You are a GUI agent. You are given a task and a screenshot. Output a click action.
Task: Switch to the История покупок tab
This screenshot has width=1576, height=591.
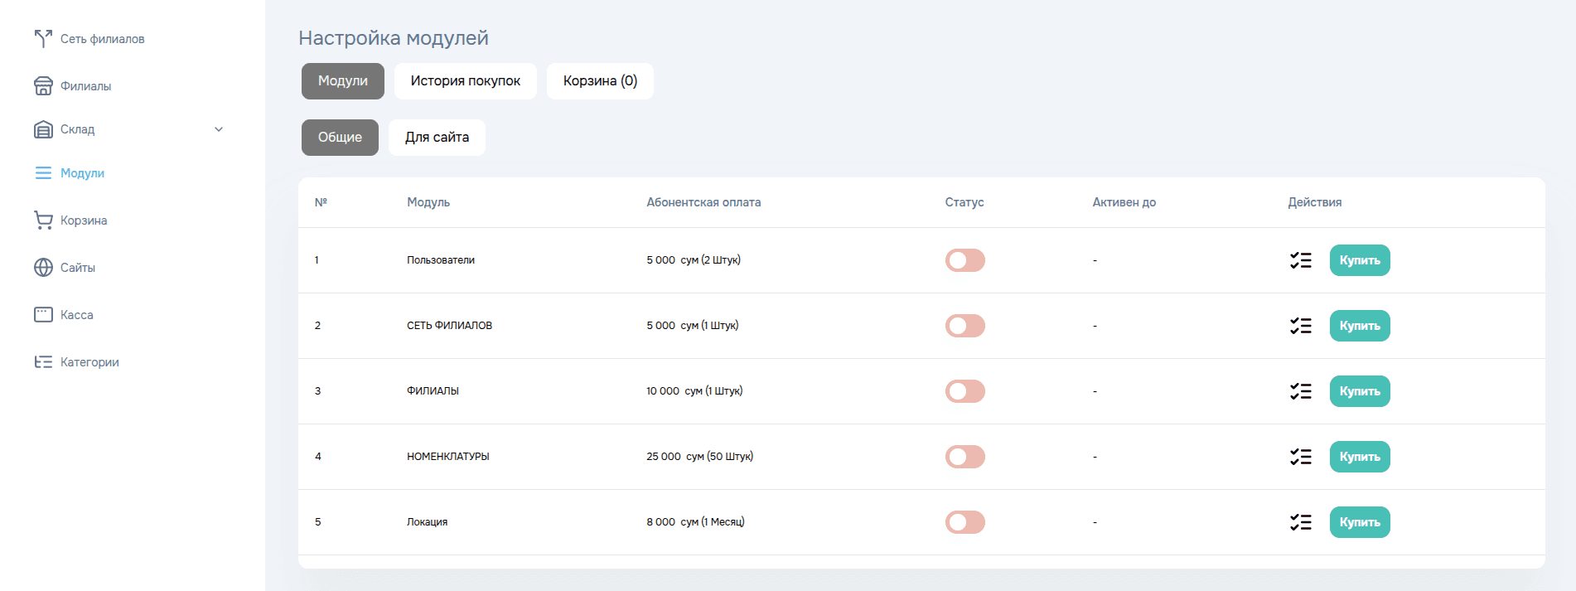click(465, 81)
